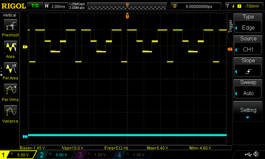Screen dimensions: 265x159
Task: Toggle the beeper sound icon
Action: coord(256,154)
